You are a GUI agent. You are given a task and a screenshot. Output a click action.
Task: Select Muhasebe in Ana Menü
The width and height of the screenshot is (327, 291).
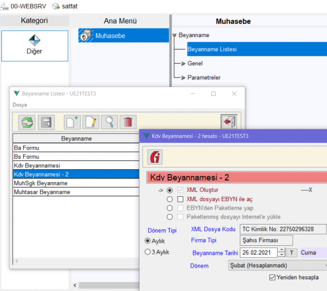pyautogui.click(x=110, y=36)
